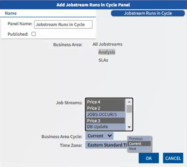Select Price 3 job stream
This screenshot has width=187, height=167.
(106, 121)
